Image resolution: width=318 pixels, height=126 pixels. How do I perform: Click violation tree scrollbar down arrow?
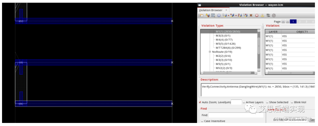259,70
